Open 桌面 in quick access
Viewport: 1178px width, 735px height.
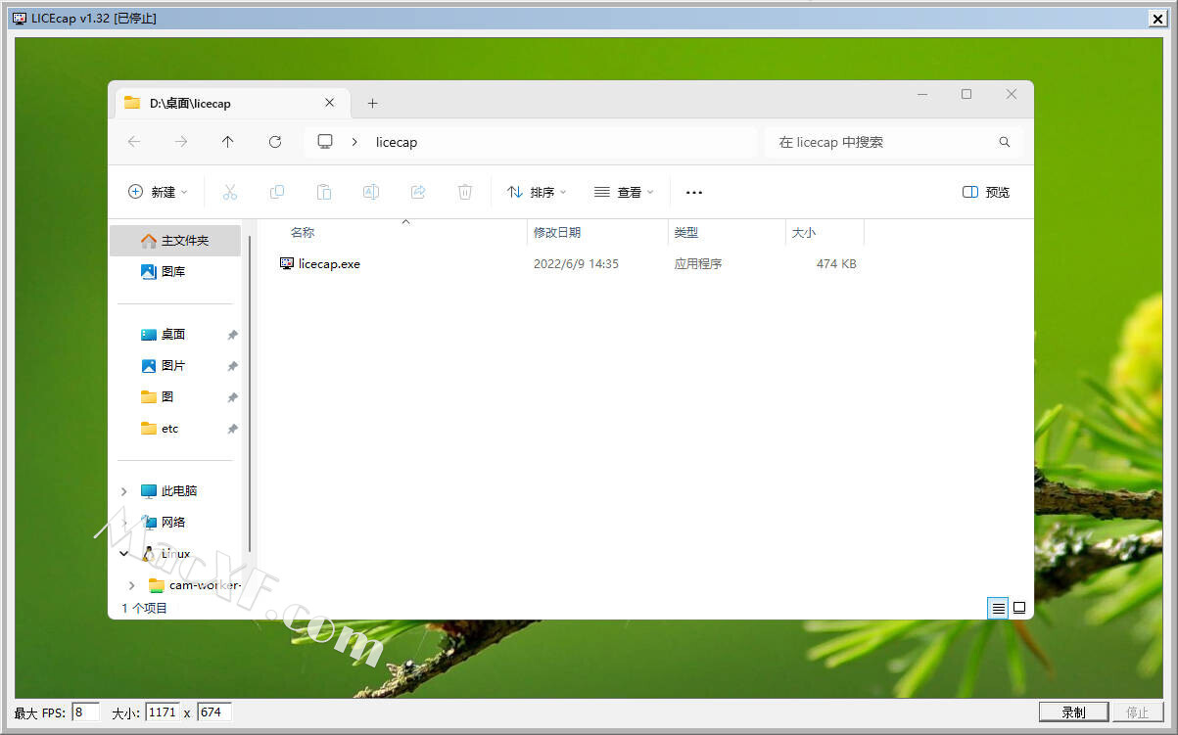[175, 335]
